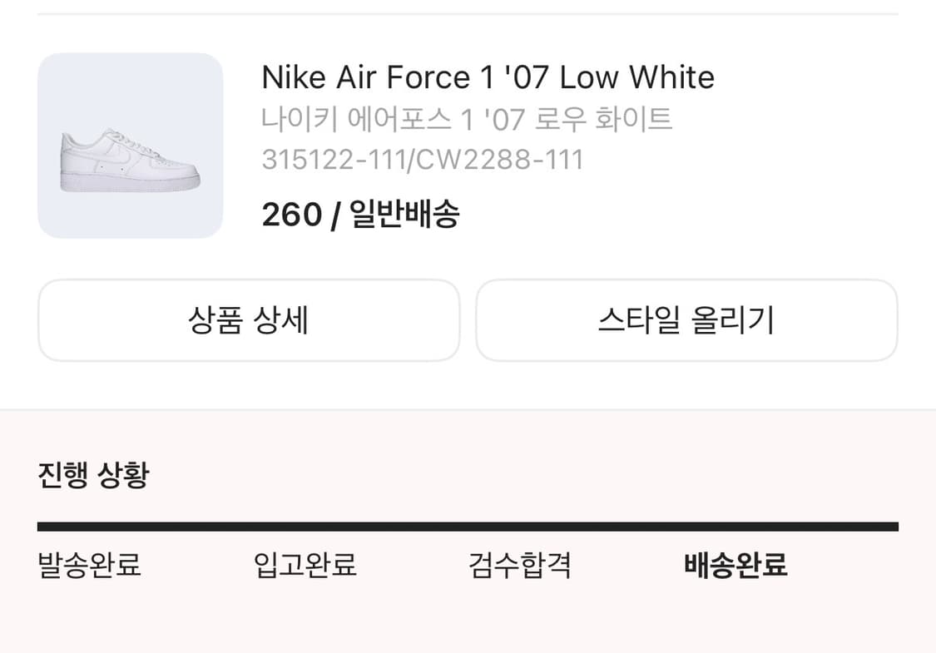The width and height of the screenshot is (936, 653).
Task: Tap the size 260 label
Action: 291,215
